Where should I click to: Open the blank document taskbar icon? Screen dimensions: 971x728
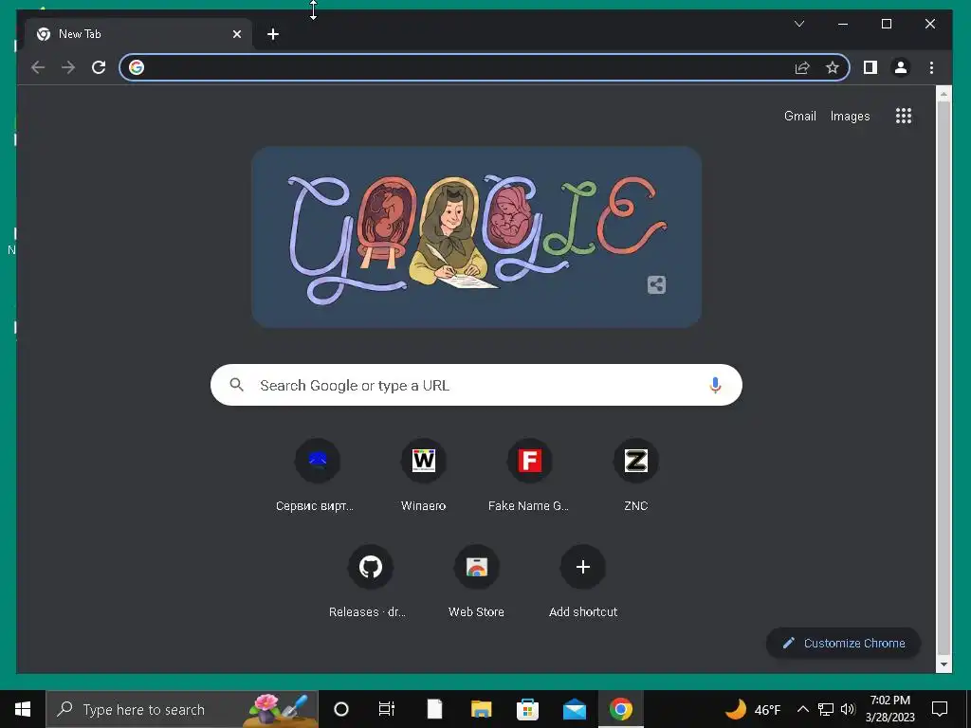point(434,709)
